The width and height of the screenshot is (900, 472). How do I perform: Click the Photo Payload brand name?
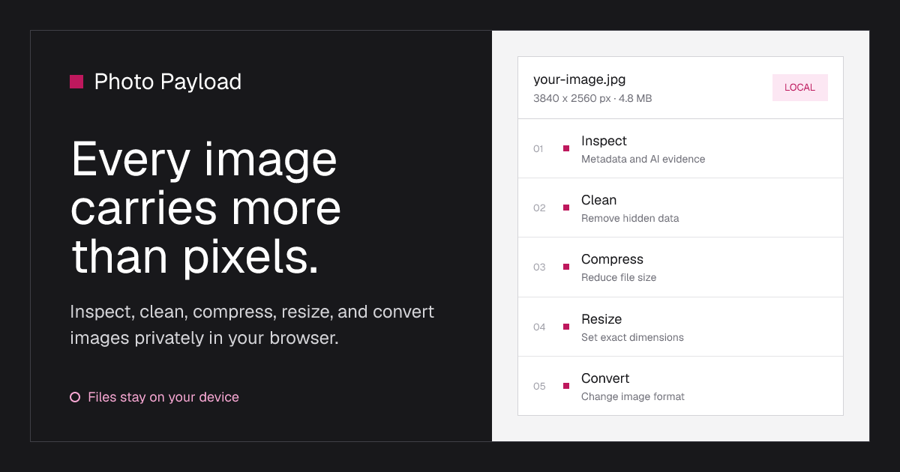point(168,82)
